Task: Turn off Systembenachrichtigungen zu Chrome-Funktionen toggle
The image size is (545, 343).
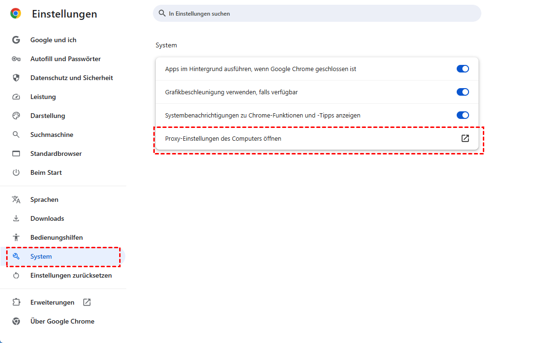Action: pos(462,115)
